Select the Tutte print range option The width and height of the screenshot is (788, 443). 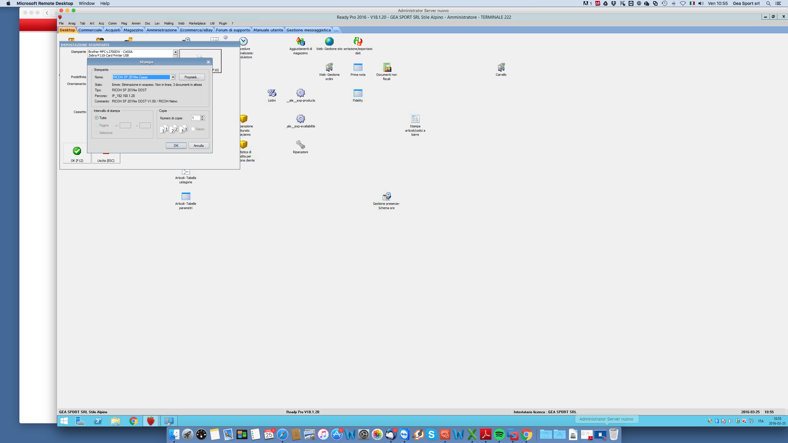[97, 118]
